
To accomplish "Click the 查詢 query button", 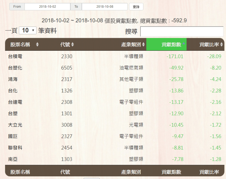I will pyautogui.click(x=136, y=7).
